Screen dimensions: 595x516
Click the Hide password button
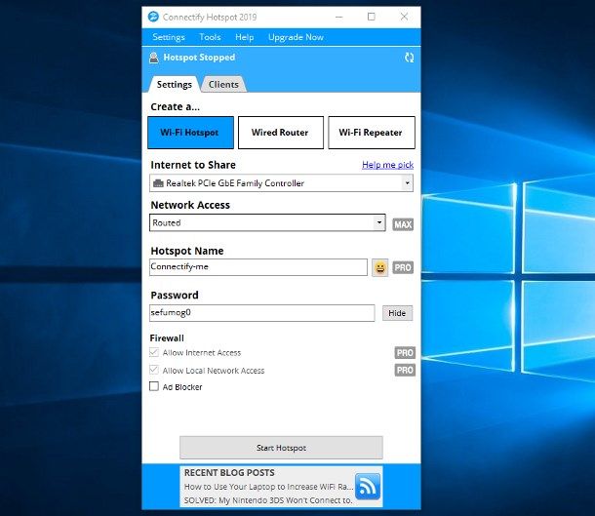coord(397,313)
